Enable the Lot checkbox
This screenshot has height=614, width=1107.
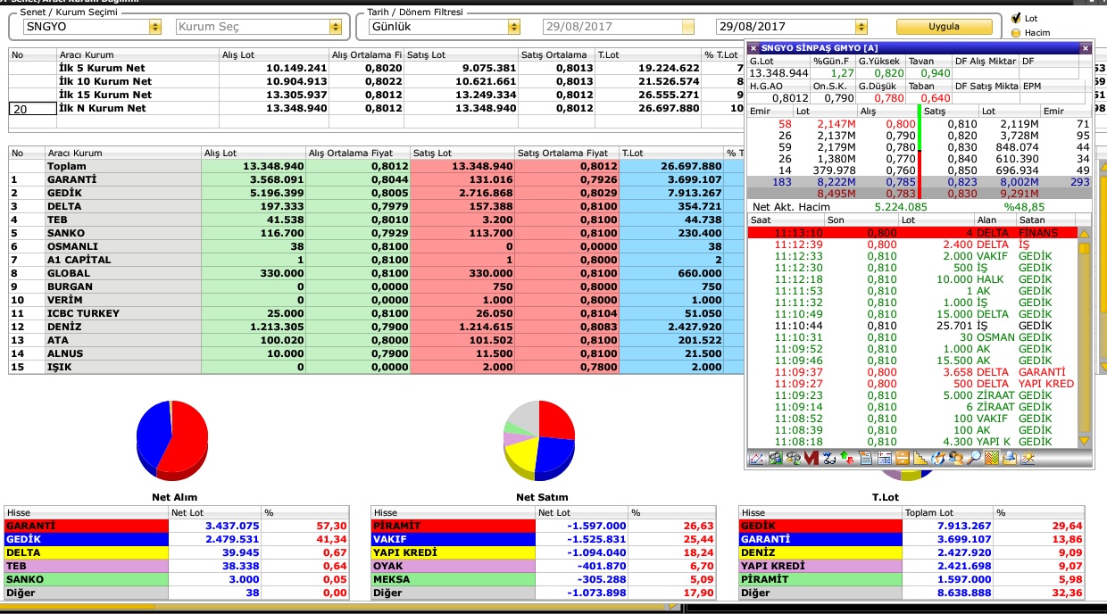coord(1016,17)
